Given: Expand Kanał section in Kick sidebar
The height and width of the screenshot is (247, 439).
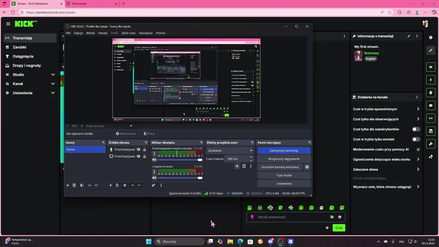Looking at the screenshot, I should click(x=53, y=84).
